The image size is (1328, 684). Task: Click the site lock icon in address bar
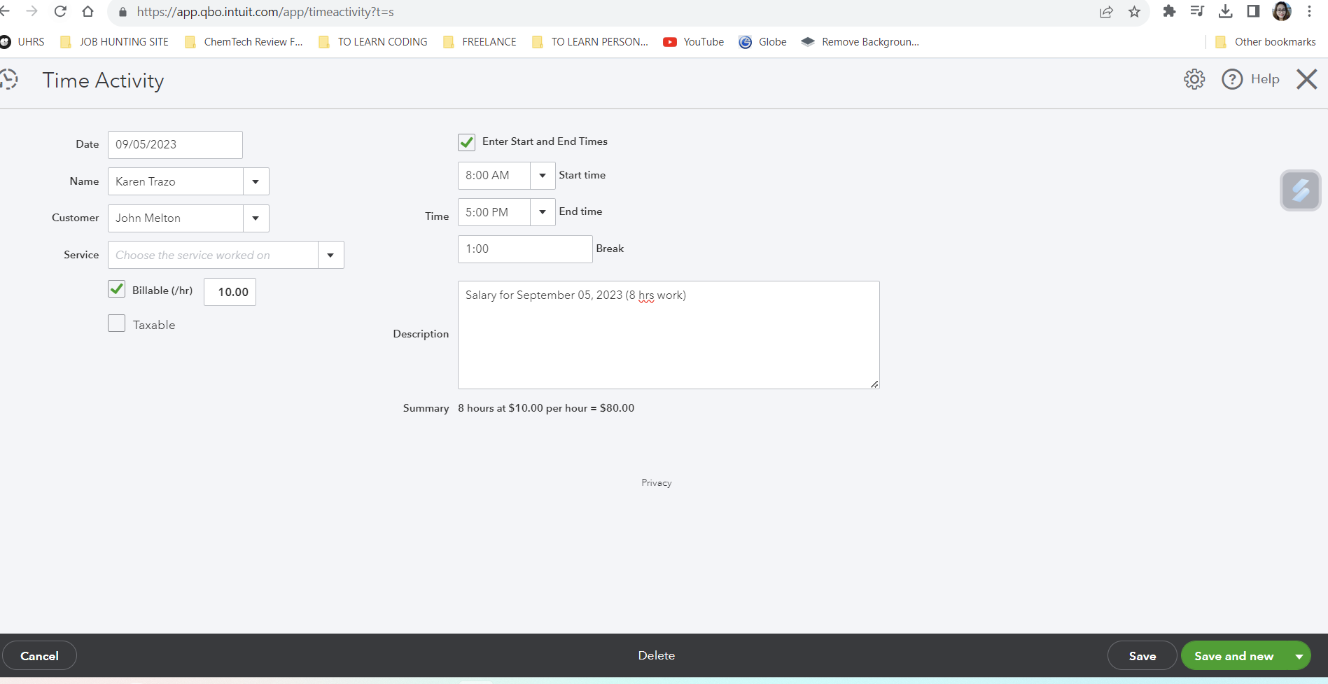click(x=123, y=12)
